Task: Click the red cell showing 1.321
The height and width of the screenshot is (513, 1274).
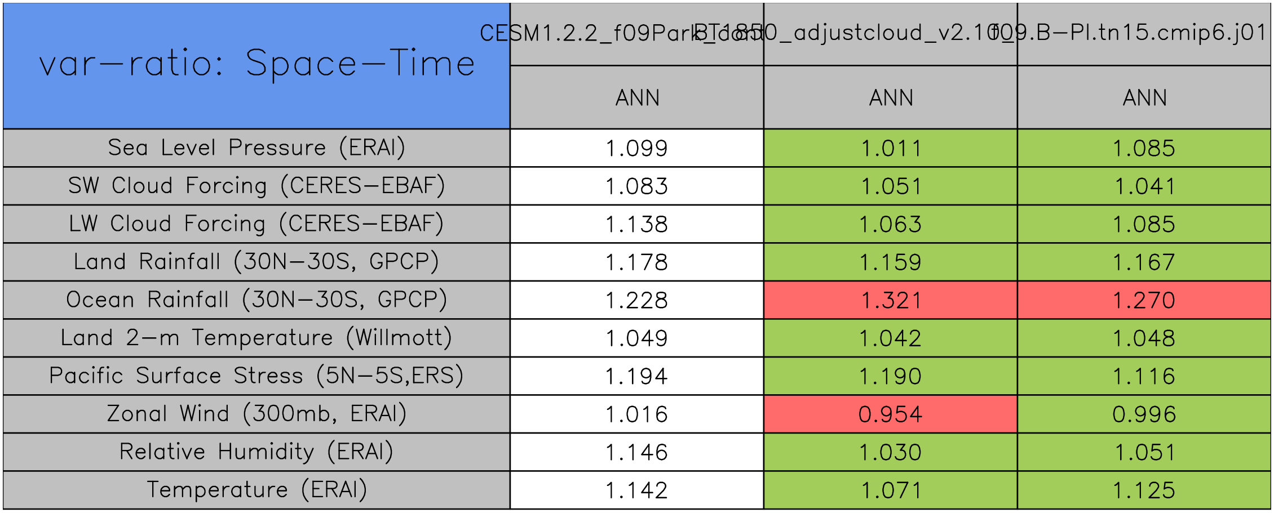Action: (890, 300)
